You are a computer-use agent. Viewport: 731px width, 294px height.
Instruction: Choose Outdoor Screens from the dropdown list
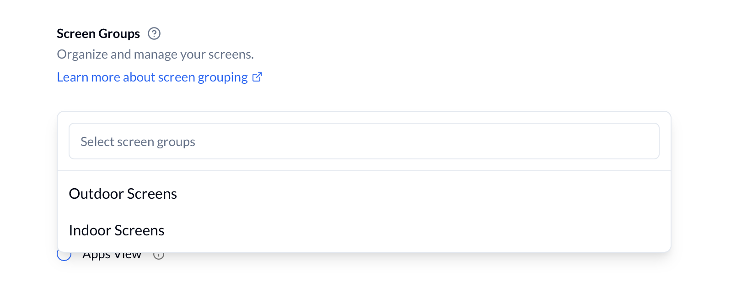pos(123,194)
